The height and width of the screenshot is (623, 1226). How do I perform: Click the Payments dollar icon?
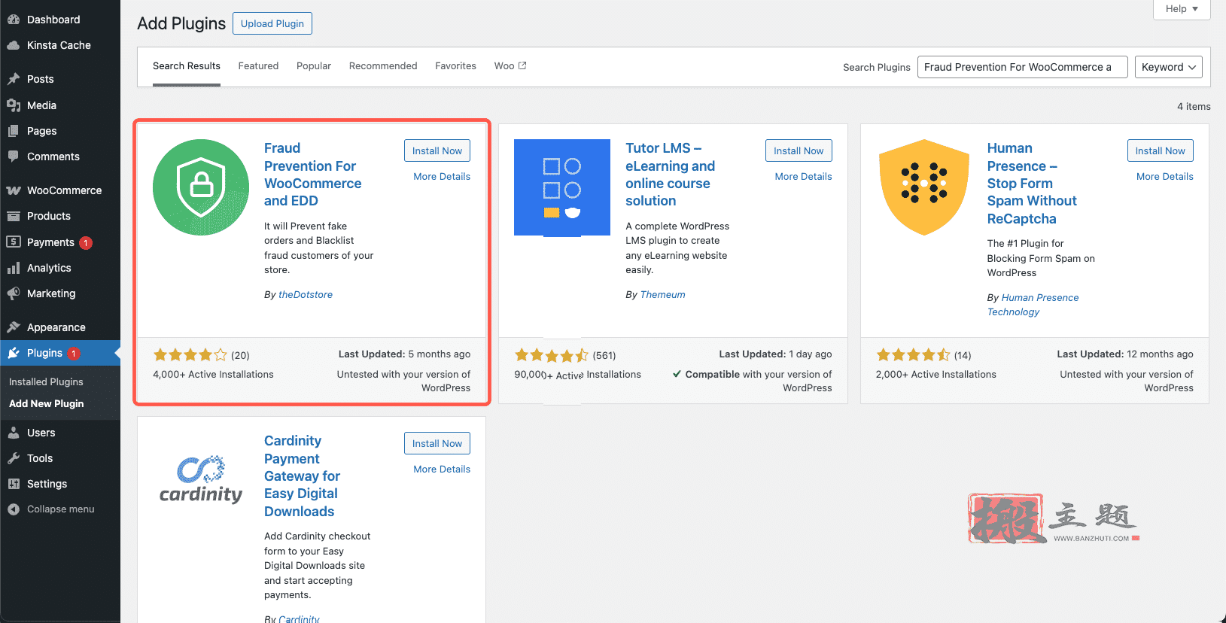coord(14,242)
